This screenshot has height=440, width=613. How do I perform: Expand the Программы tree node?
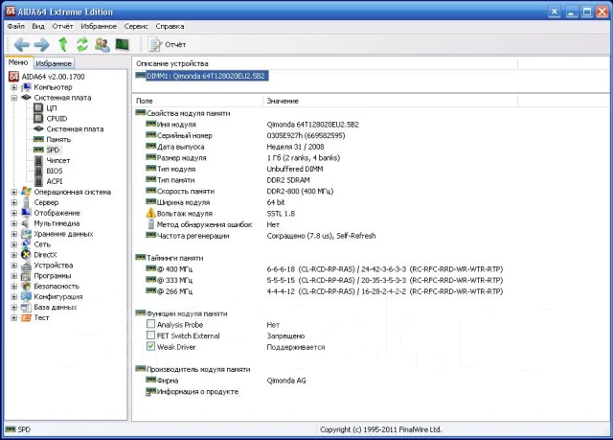[14, 276]
